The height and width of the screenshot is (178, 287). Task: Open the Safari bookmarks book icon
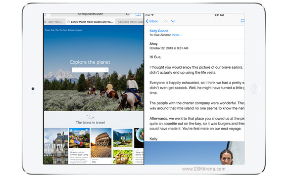[x=138, y=14]
